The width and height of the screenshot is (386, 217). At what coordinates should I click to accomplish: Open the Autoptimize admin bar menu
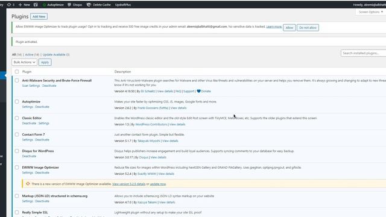(x=53, y=5)
